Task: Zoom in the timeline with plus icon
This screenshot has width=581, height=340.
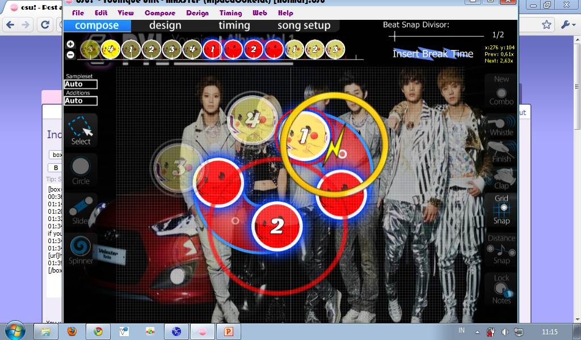Action: 70,44
